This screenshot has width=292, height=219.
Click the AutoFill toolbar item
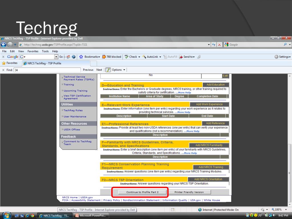(x=170, y=57)
